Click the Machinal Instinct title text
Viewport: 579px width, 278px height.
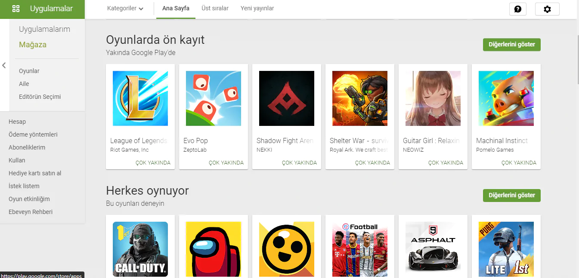502,141
